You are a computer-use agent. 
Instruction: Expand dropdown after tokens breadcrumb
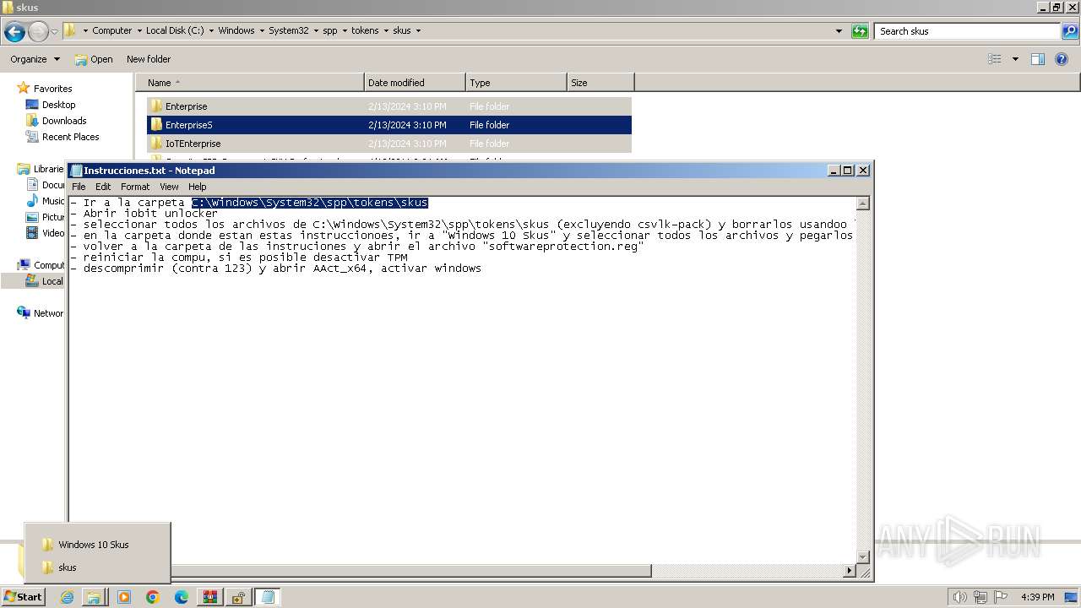(x=386, y=30)
